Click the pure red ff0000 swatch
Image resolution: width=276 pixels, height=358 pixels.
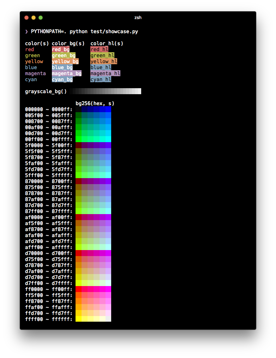click(79, 289)
